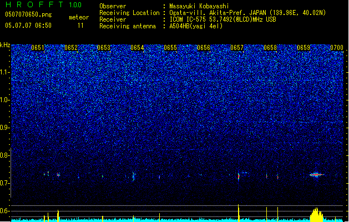Click the 0.8 kHz axis label
This screenshot has width=349, height=222.
click(4, 155)
